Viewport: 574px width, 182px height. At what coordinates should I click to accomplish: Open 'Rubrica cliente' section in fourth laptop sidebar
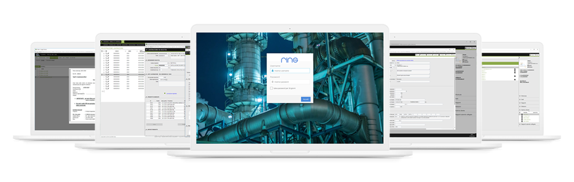465,110
